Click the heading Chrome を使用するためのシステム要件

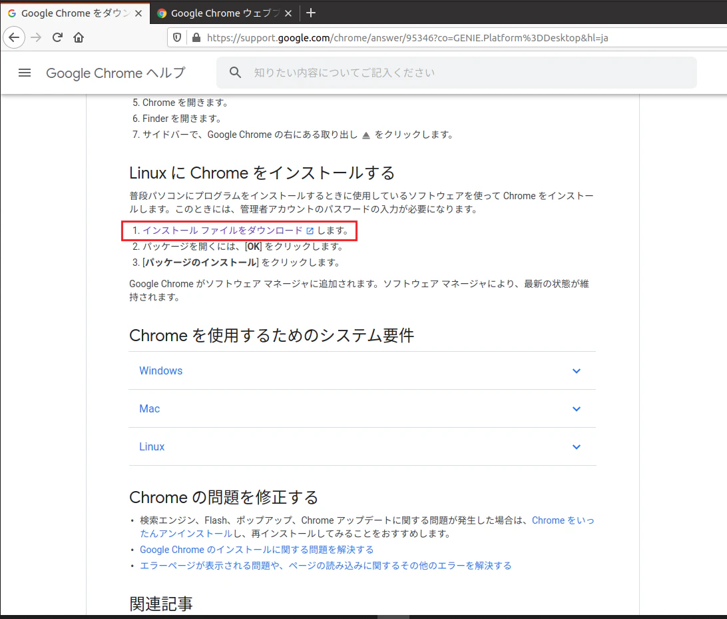[x=271, y=335]
